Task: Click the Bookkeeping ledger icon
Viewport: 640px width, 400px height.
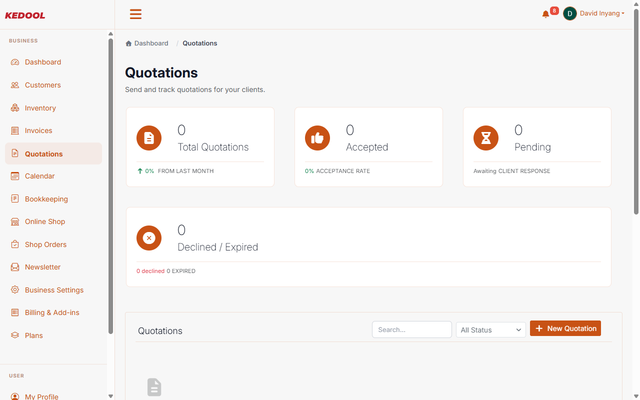Action: 15,199
